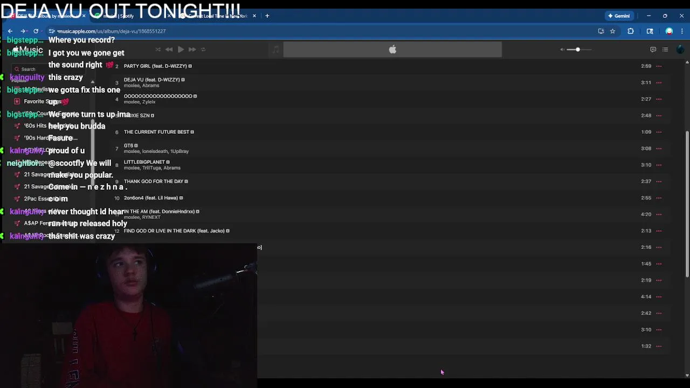The image size is (690, 388).
Task: Open more options for 2on6on4 row
Action: (659, 198)
